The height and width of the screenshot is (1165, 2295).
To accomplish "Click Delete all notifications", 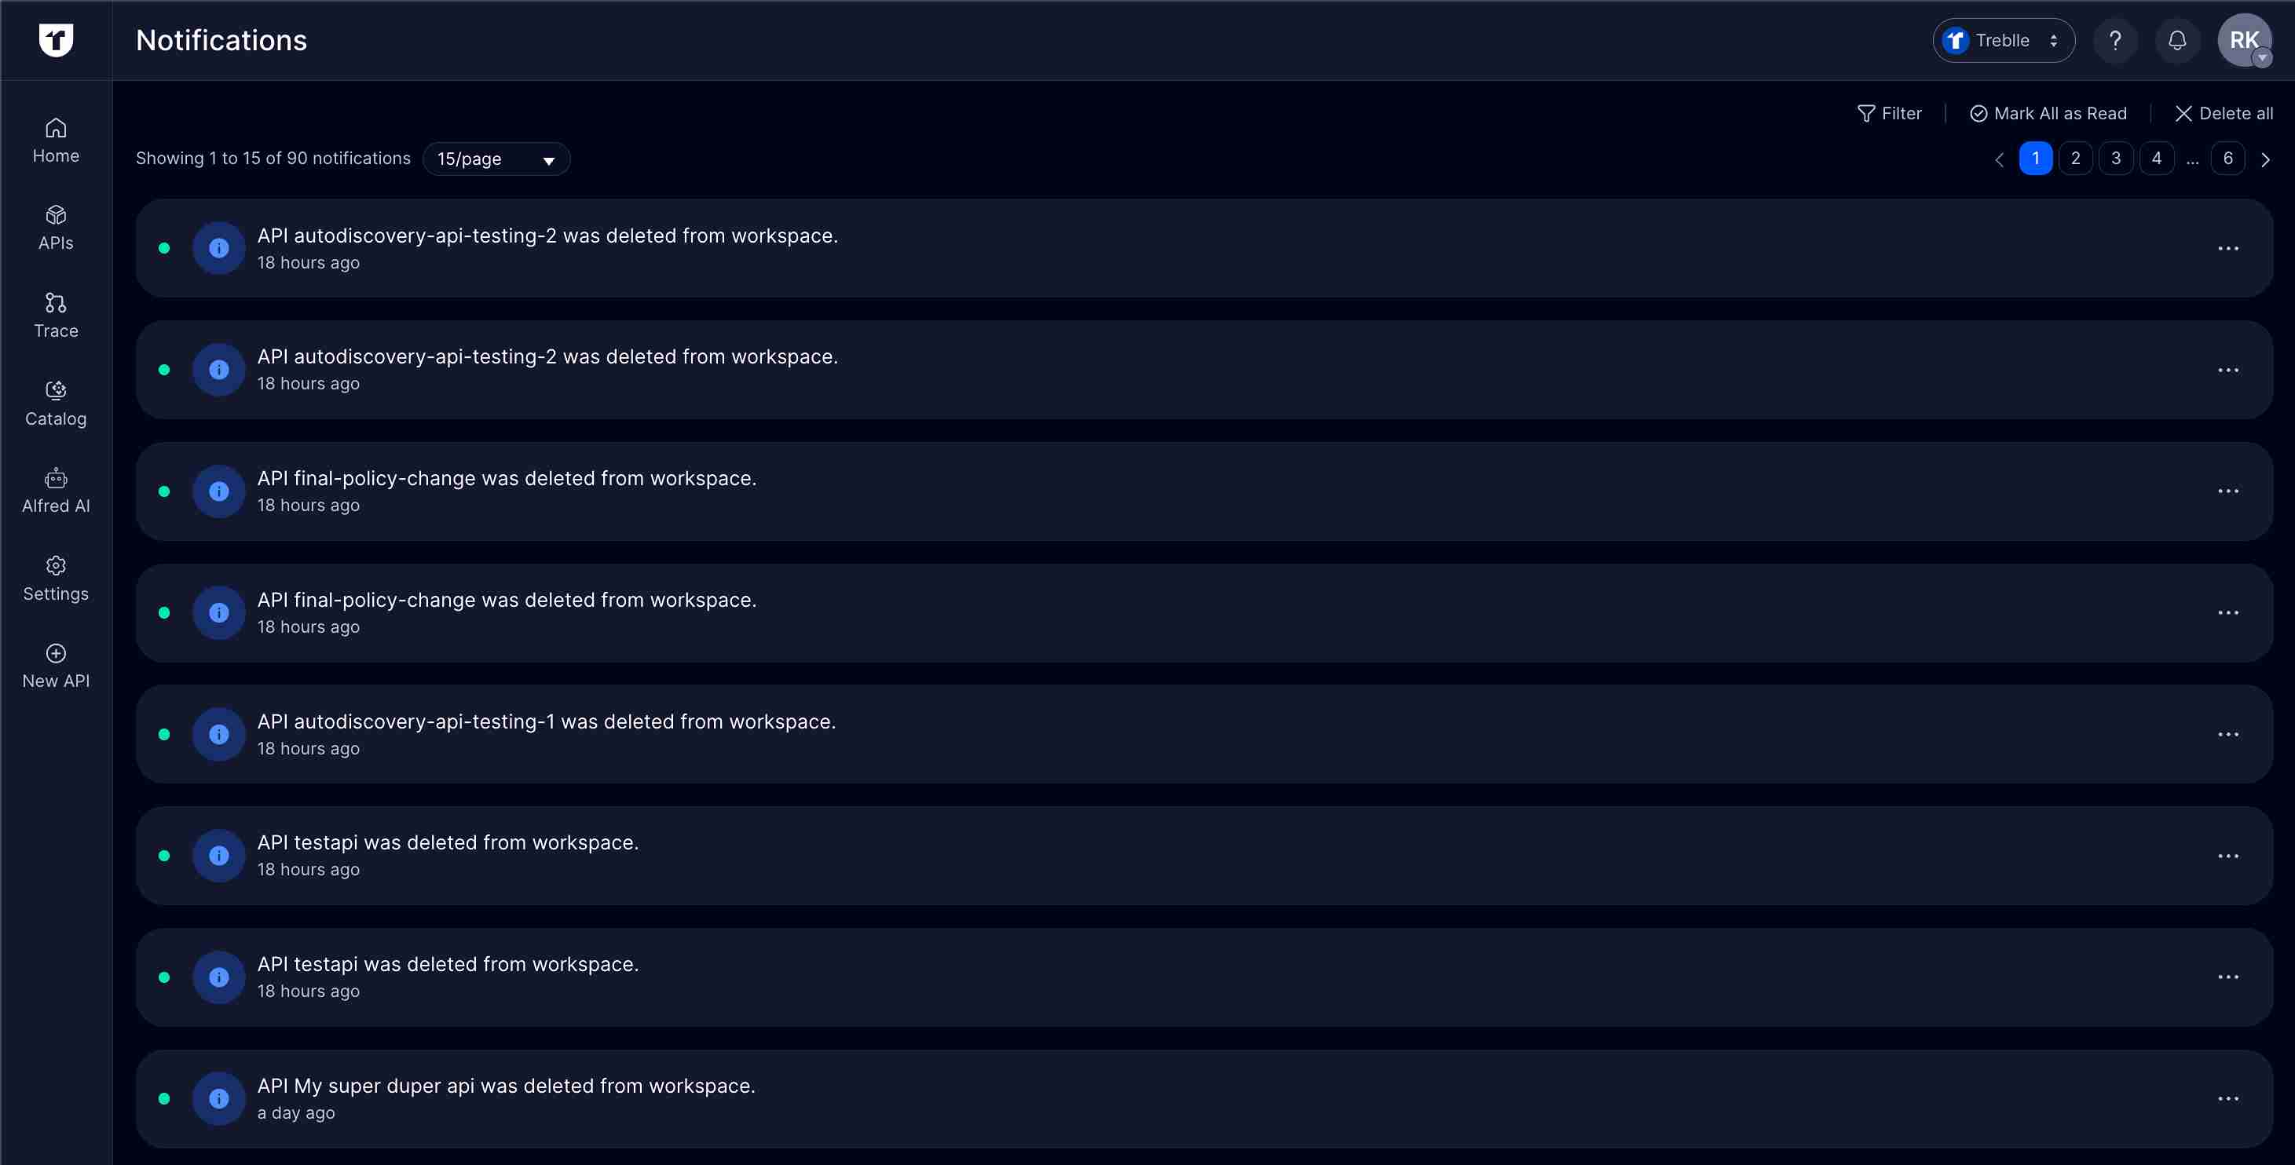I will (x=2223, y=113).
